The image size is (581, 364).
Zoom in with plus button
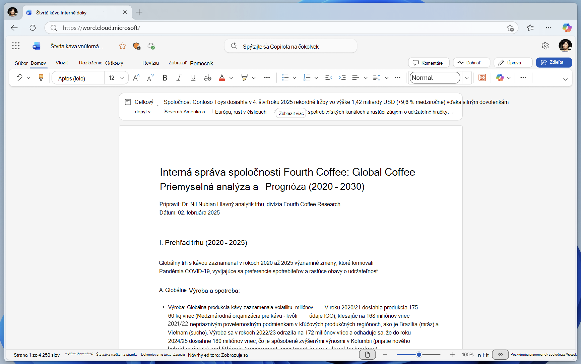[x=452, y=355]
